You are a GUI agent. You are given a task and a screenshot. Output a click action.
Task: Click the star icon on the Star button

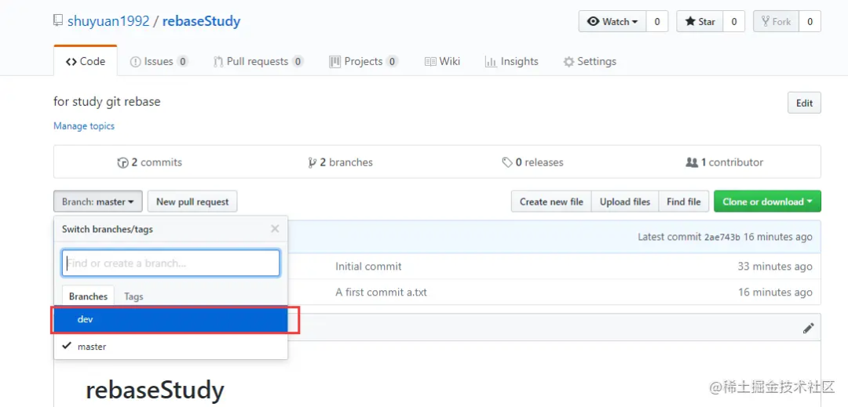pos(690,22)
